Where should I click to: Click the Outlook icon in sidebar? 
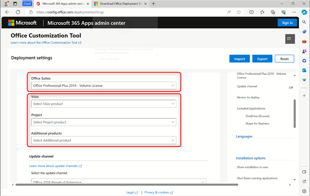coord(304,70)
